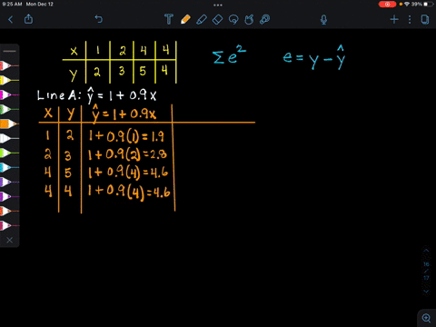
Task: Tap the battery status indicator
Action: (428, 4)
